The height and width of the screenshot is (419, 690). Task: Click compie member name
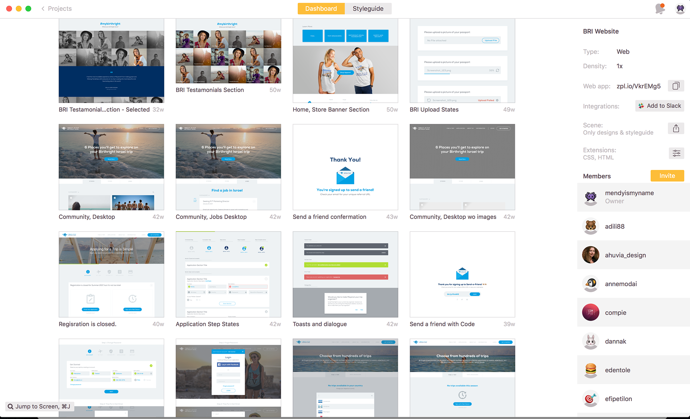(616, 313)
